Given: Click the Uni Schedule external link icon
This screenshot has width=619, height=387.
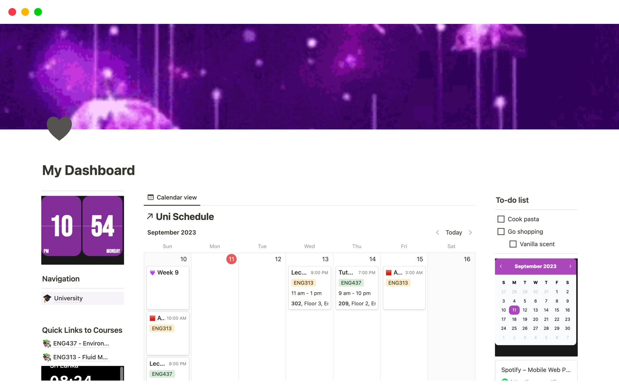Looking at the screenshot, I should pyautogui.click(x=150, y=217).
